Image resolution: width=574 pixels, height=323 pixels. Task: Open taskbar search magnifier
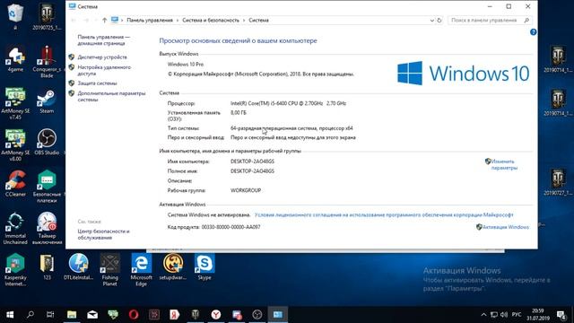point(30,315)
